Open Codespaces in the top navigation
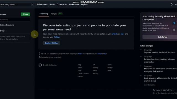The height and width of the screenshot is (99, 177). point(62,4)
